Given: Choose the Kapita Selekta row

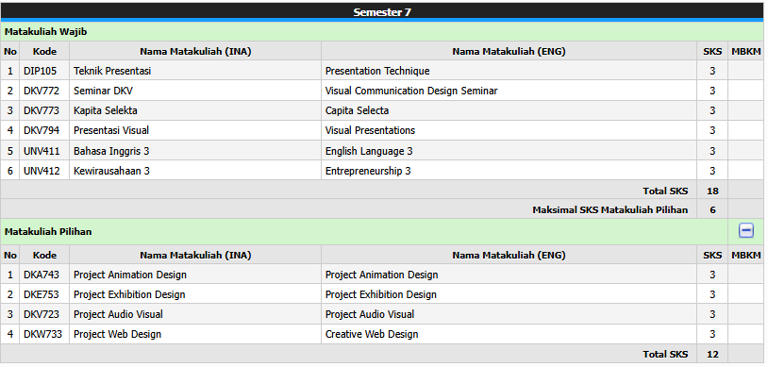Looking at the screenshot, I should pos(382,110).
